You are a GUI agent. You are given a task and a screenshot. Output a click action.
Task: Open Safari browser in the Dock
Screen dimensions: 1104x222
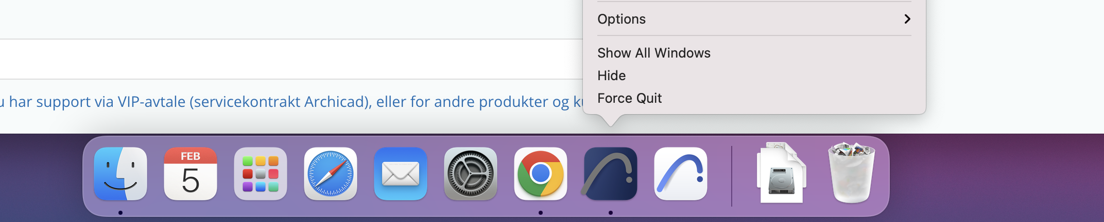click(x=331, y=174)
